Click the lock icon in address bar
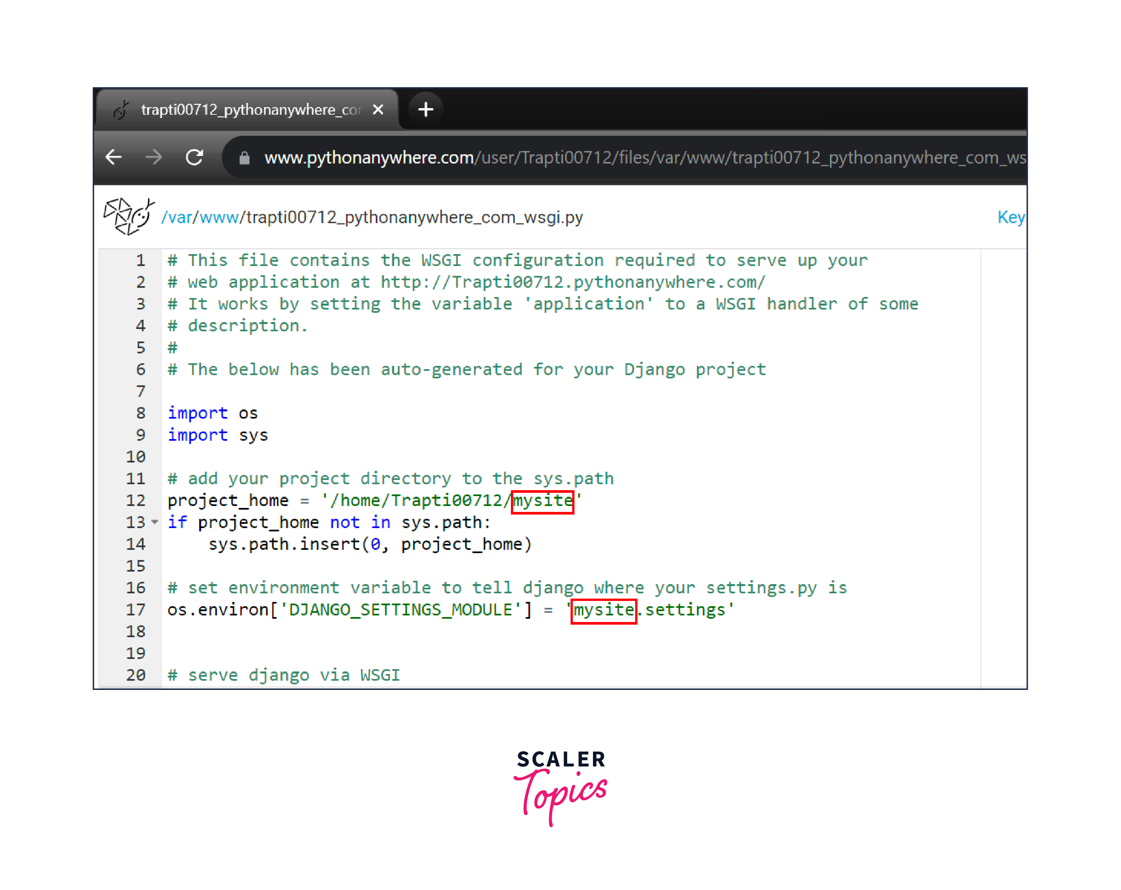 (244, 158)
